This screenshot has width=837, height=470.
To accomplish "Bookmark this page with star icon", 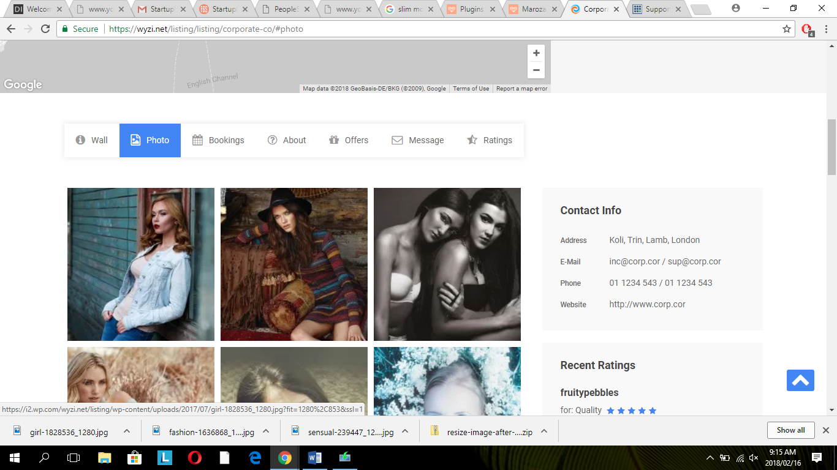I will click(787, 29).
